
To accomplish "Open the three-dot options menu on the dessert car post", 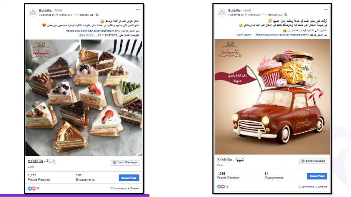I will 326,10.
